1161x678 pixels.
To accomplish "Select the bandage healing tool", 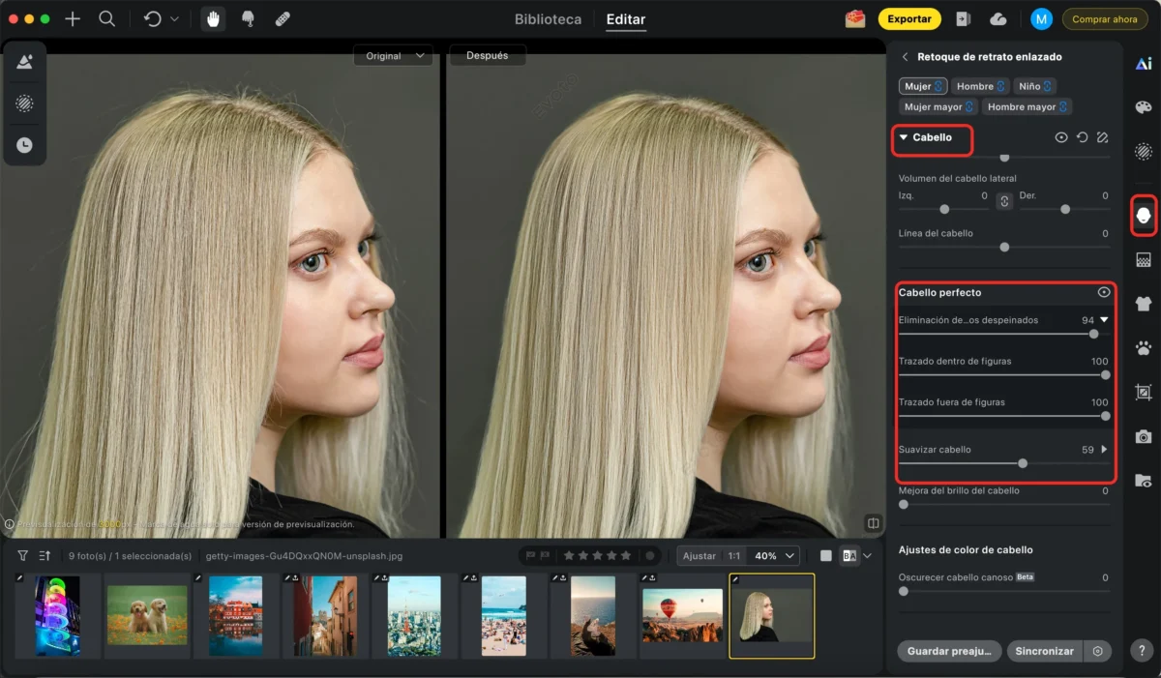I will click(x=283, y=18).
